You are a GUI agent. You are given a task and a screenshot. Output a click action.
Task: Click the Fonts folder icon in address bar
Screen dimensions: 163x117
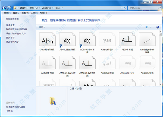[15, 8]
